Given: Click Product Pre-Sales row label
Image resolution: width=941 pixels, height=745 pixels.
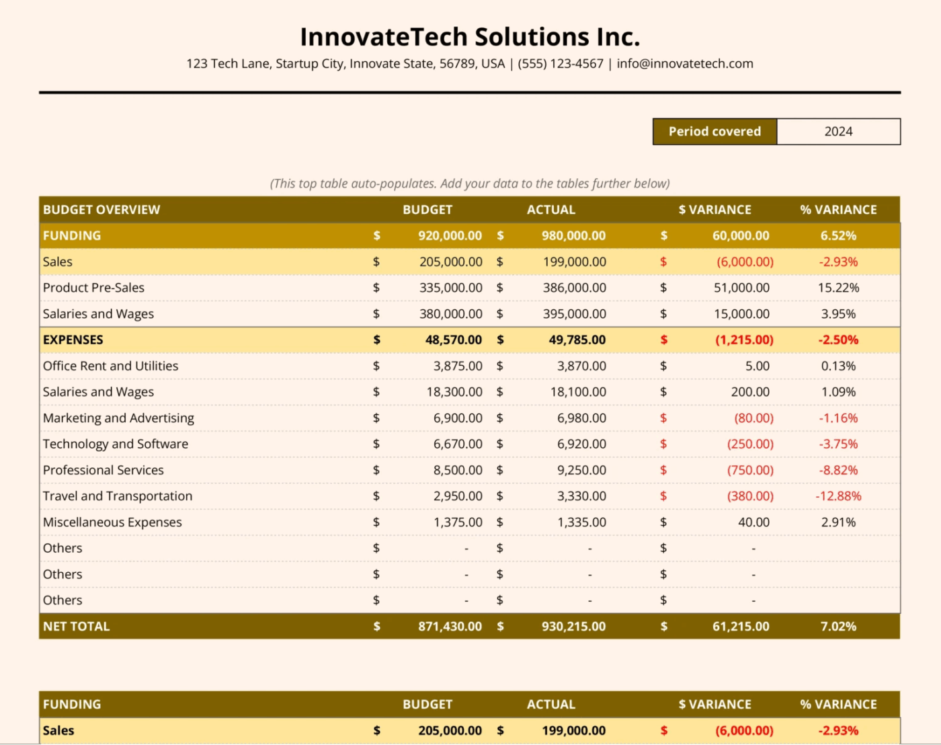Looking at the screenshot, I should (x=93, y=288).
